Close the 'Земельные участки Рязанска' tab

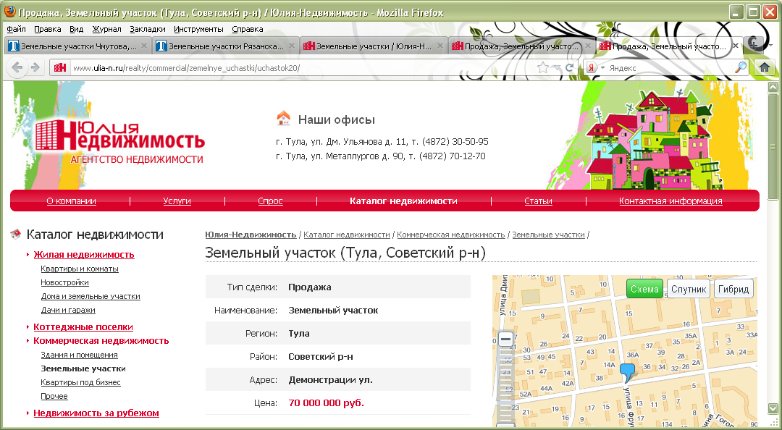(x=292, y=46)
